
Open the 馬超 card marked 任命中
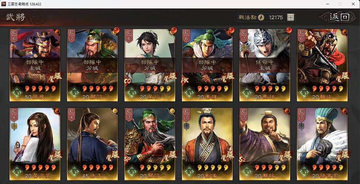pos(265,65)
